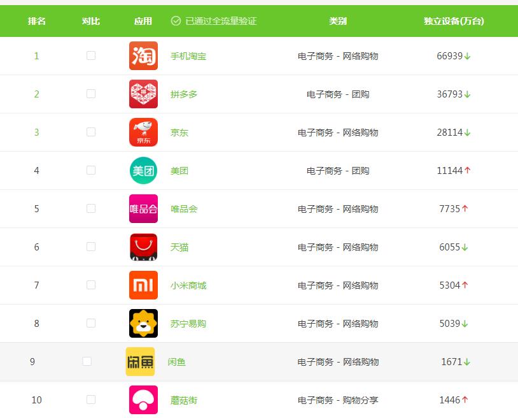The width and height of the screenshot is (518, 418).
Task: Click the Tmall black cat icon
Action: [143, 247]
